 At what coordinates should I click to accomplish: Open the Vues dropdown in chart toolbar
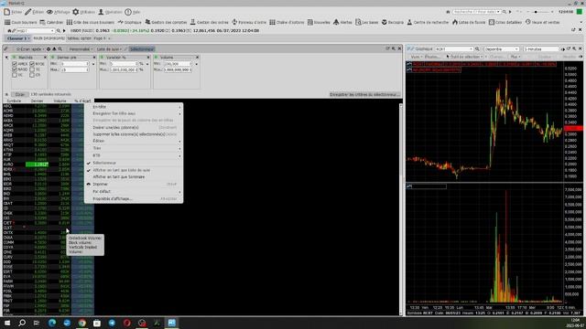pos(416,57)
